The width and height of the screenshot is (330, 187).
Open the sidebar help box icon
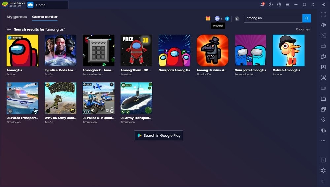[323, 160]
